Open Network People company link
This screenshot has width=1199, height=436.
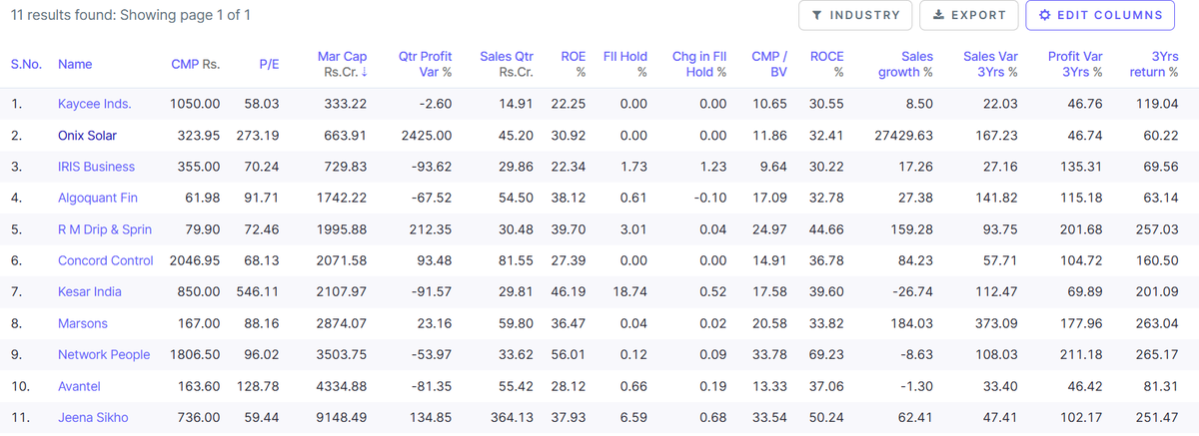point(104,354)
